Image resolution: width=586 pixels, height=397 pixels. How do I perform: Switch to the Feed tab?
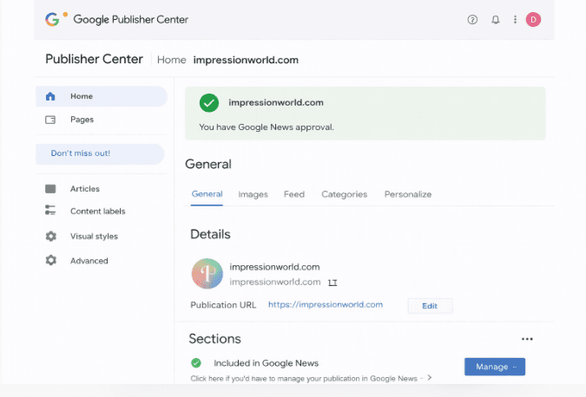pyautogui.click(x=294, y=194)
